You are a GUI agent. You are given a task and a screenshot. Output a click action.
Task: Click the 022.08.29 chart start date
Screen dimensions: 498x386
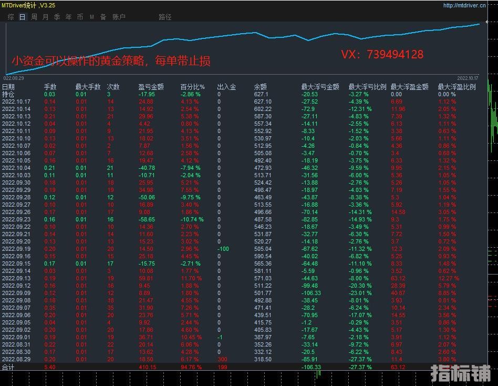[x=13, y=78]
